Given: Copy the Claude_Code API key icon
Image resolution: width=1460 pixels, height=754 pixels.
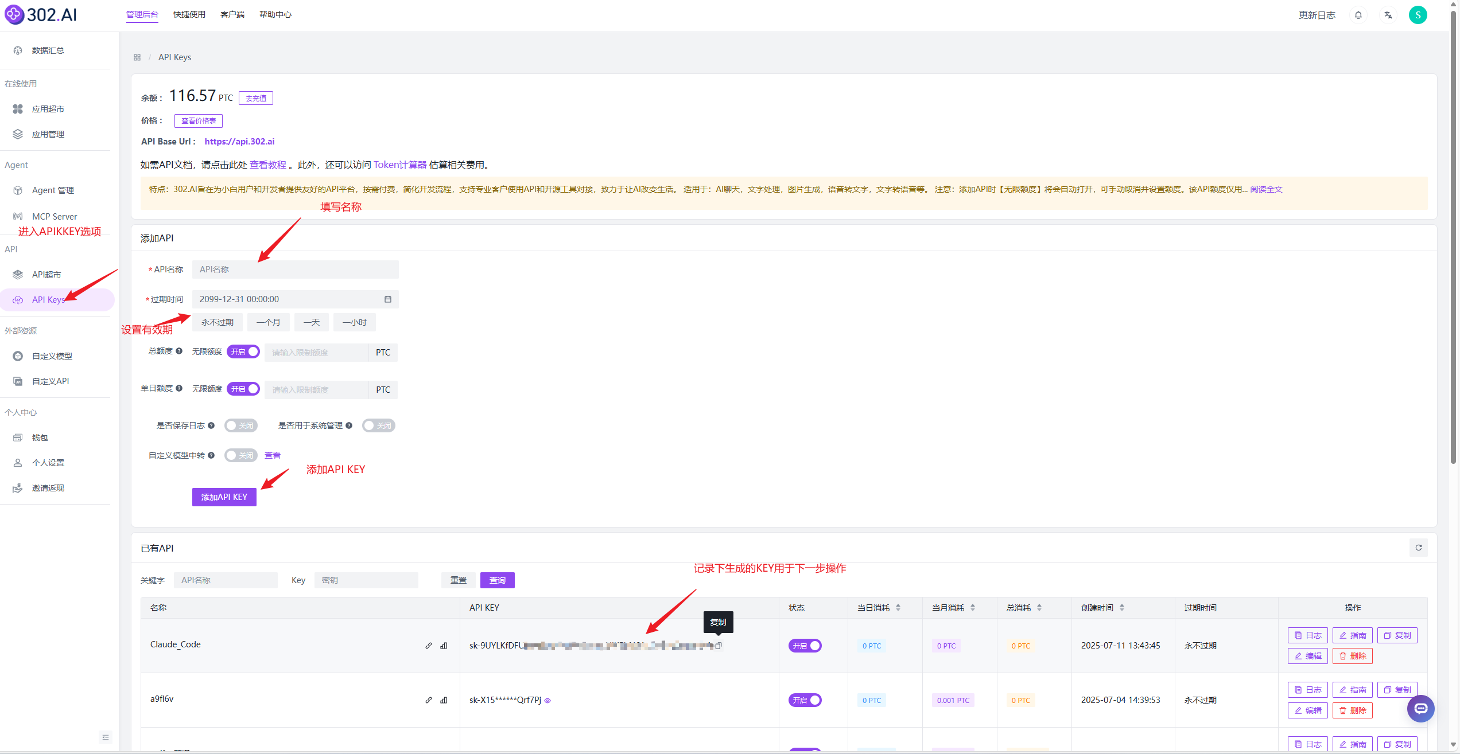Looking at the screenshot, I should [718, 646].
